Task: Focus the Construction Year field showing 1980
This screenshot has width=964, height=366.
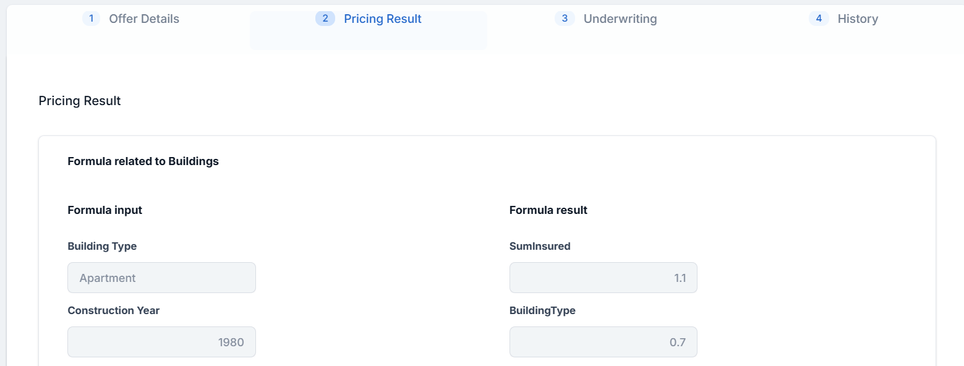Action: pyautogui.click(x=161, y=342)
